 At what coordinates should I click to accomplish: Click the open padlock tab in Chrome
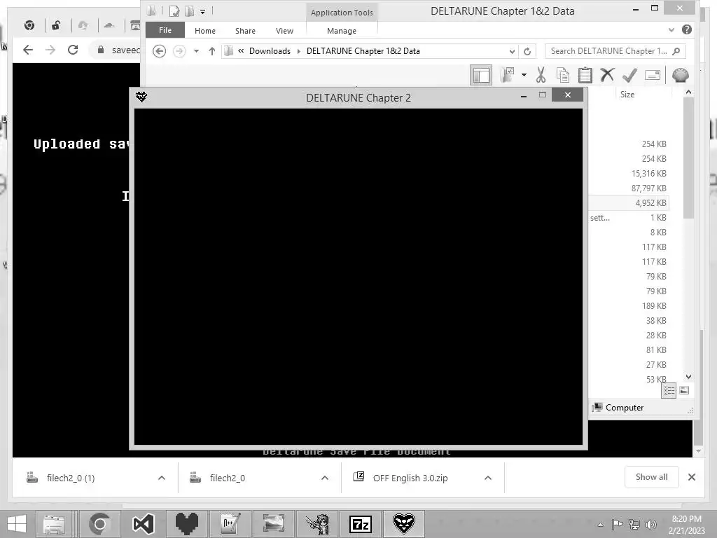click(56, 26)
